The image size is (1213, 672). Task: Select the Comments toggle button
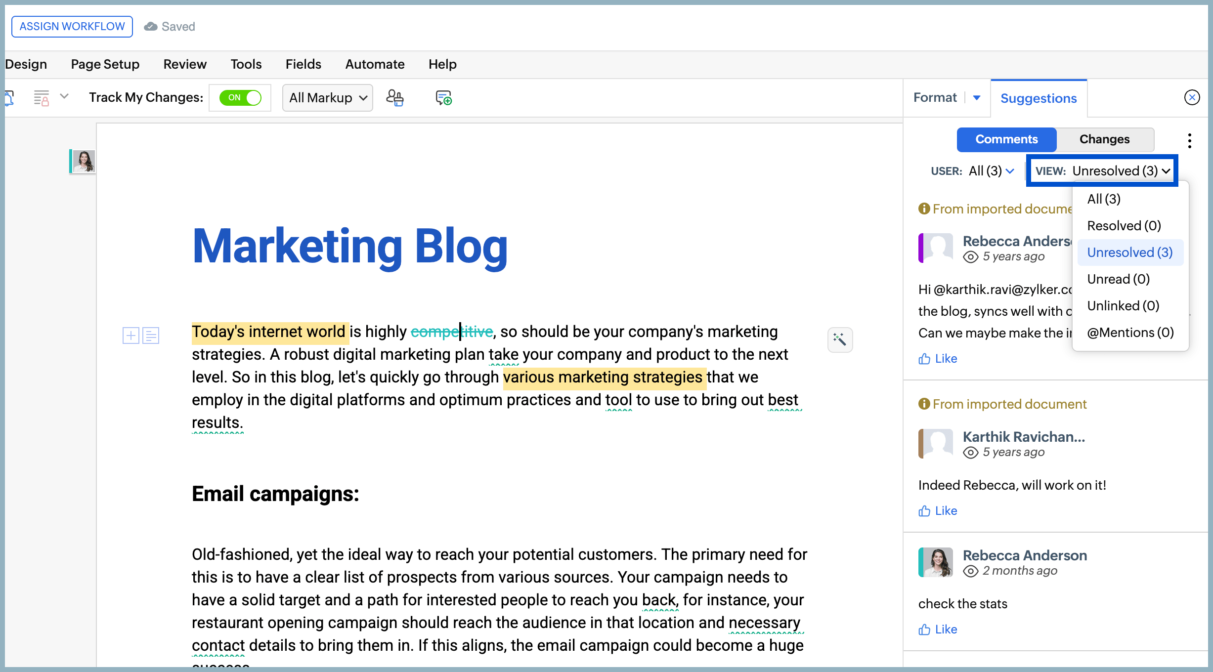(1006, 139)
